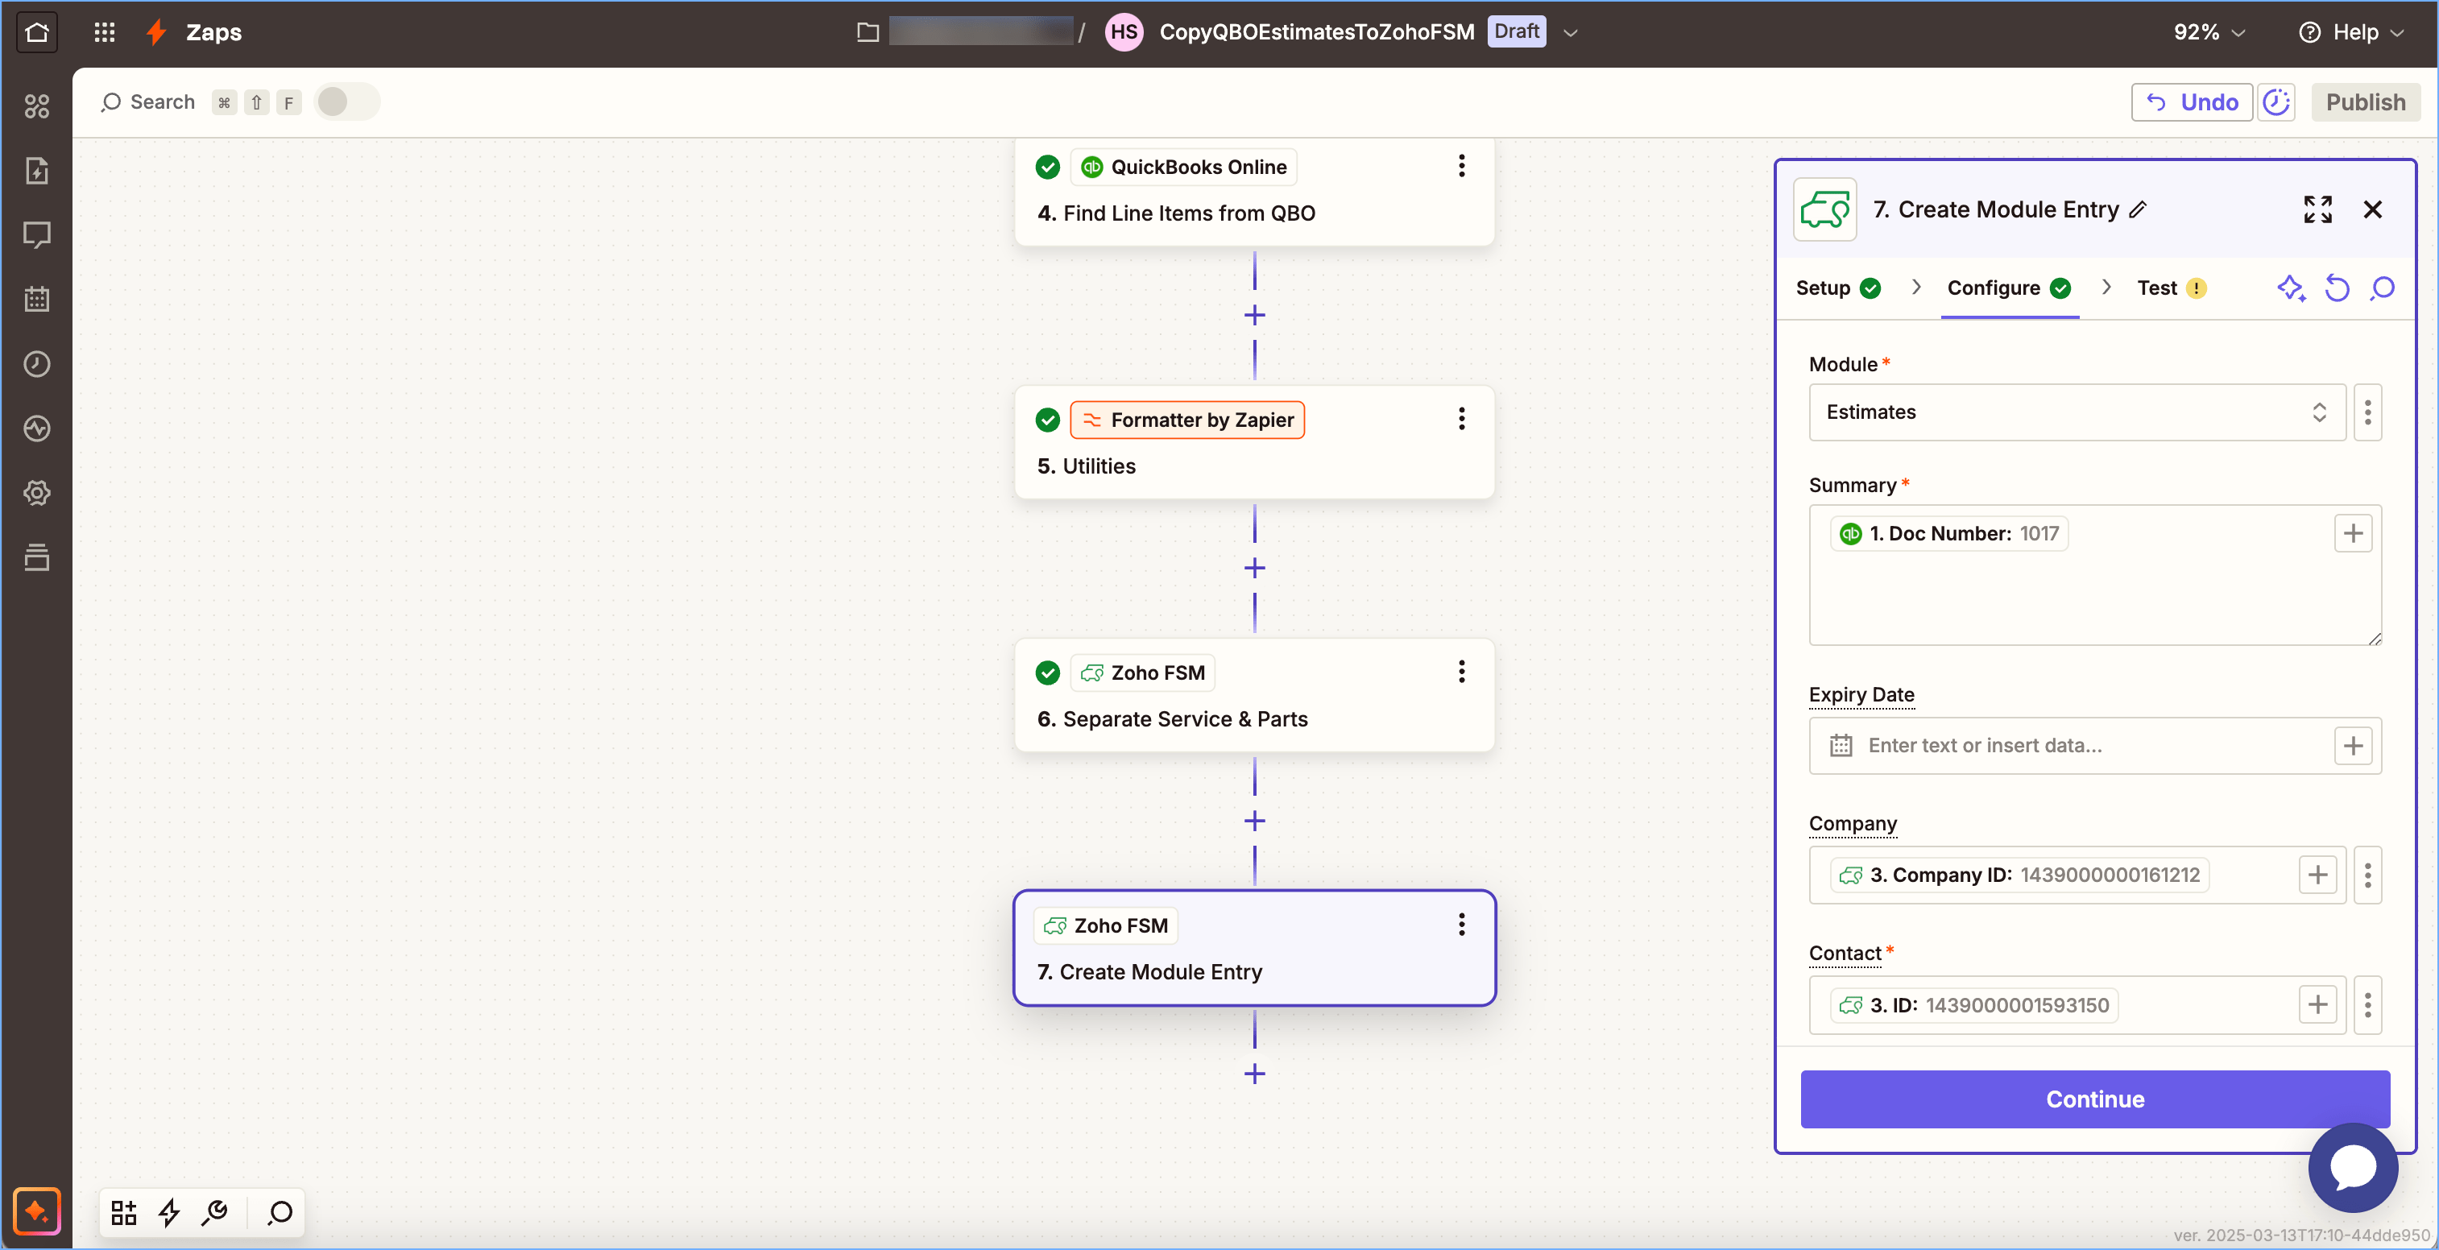The height and width of the screenshot is (1250, 2439).
Task: Open the three-dot menu on Formatter by Zapier step
Action: (1461, 419)
